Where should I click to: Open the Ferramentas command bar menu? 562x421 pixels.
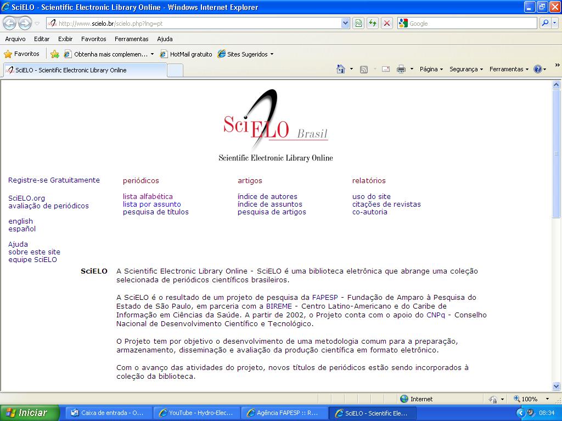(509, 69)
